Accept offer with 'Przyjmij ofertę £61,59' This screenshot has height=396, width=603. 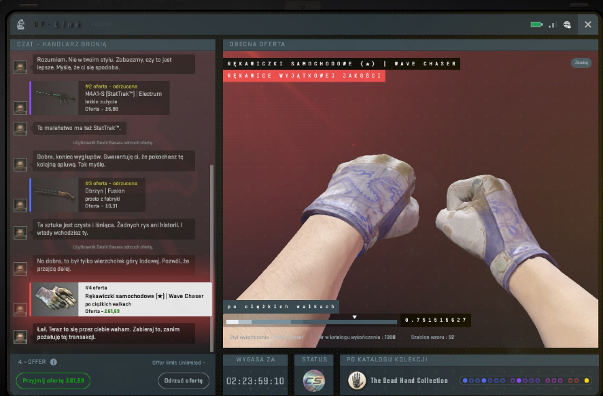[53, 380]
